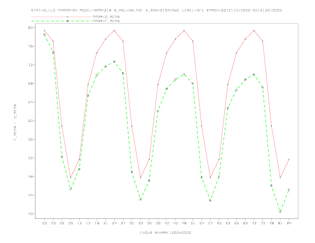This screenshot has height=243, width=315.
Task: Click LEVEL=SFC in the chart header
Action: [x=193, y=10]
